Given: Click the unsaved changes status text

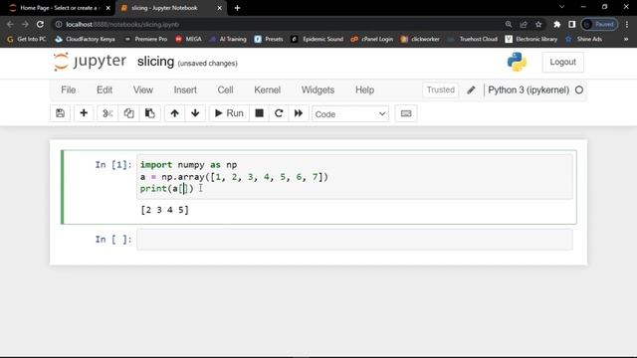Looking at the screenshot, I should [208, 64].
